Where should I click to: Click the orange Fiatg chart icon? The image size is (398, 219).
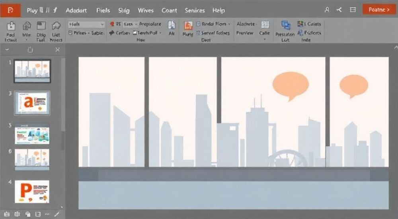(188, 26)
